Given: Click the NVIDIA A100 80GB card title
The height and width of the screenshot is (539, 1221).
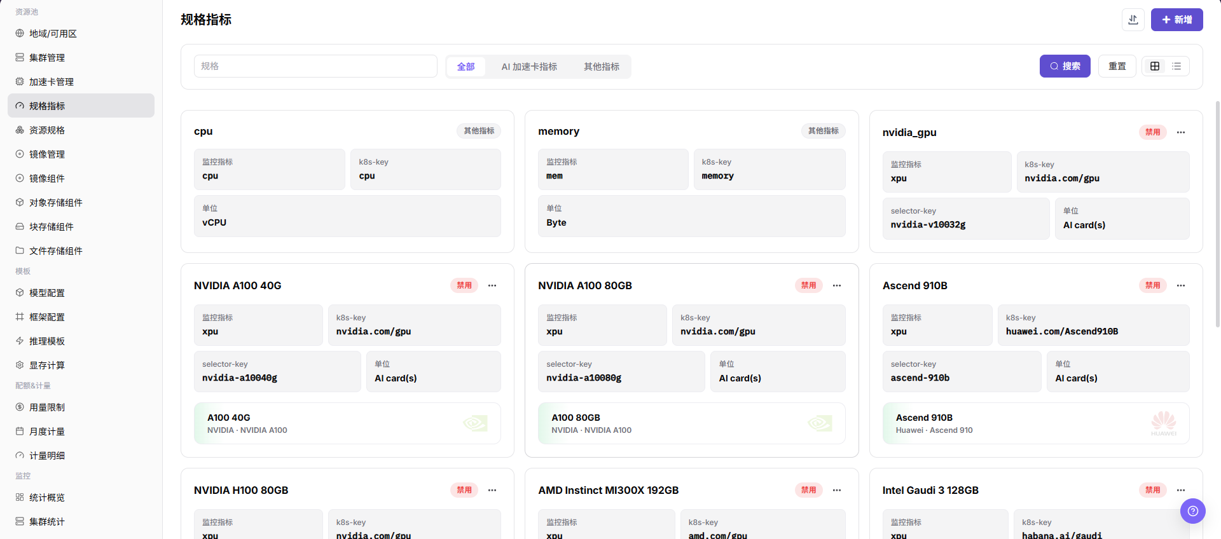Looking at the screenshot, I should (x=585, y=286).
